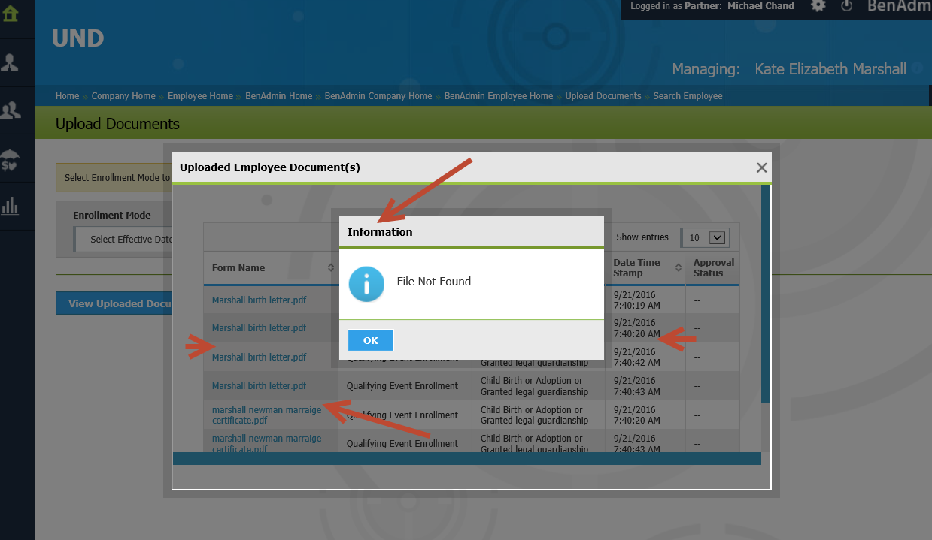Go to BenAdmin Company Home breadcrumb

point(378,96)
